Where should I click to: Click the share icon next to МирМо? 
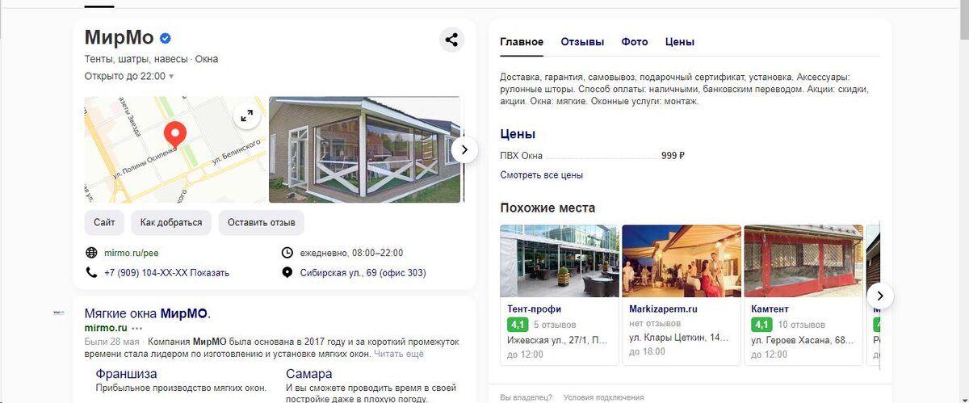(451, 40)
